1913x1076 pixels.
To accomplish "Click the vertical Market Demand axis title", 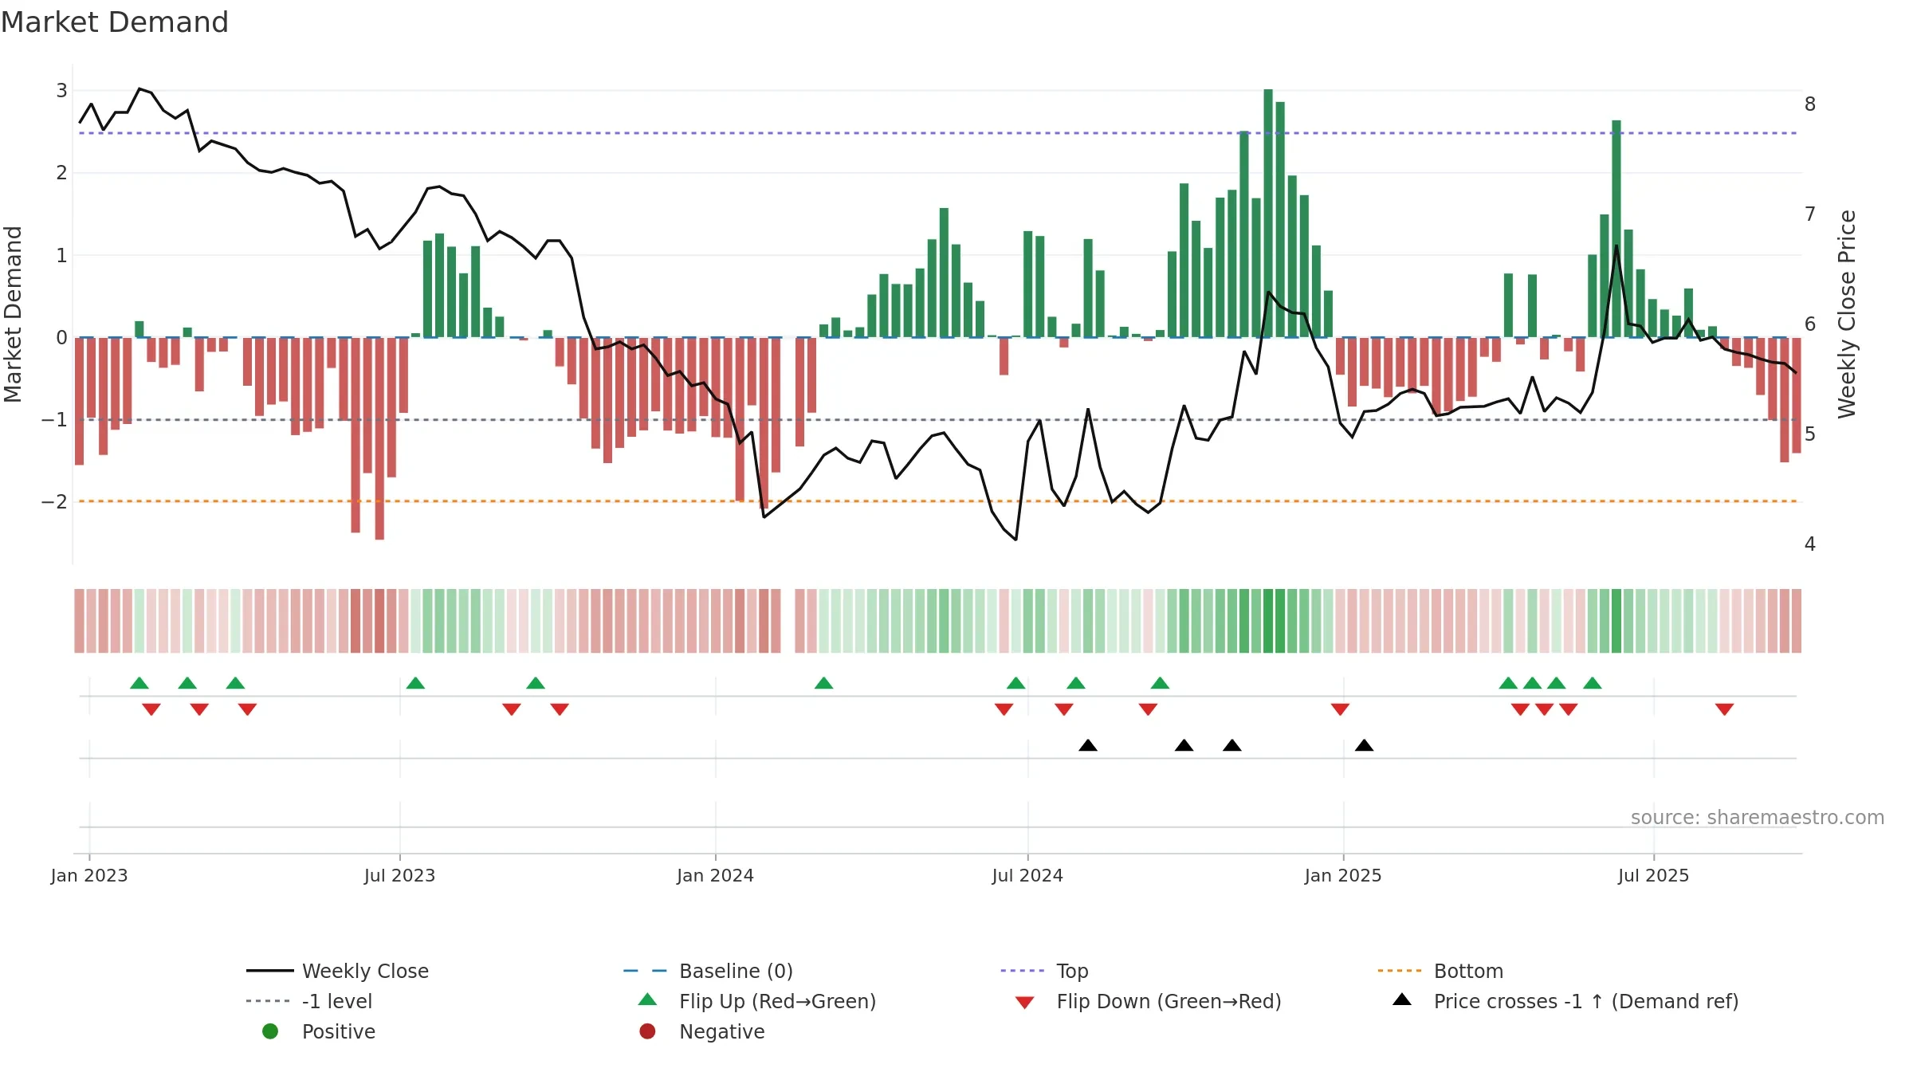I will point(13,314).
